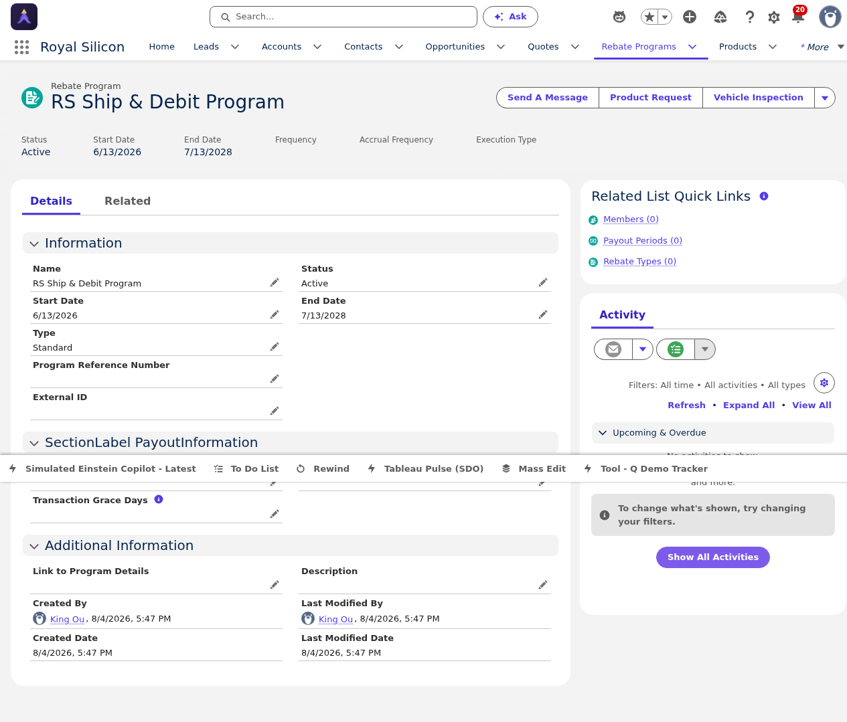Screen dimensions: 847x722
Task: Open the Quotes tab
Action: pyautogui.click(x=543, y=47)
